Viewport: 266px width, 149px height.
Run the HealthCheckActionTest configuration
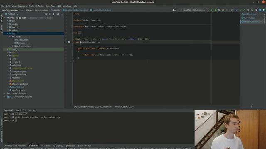212,10
